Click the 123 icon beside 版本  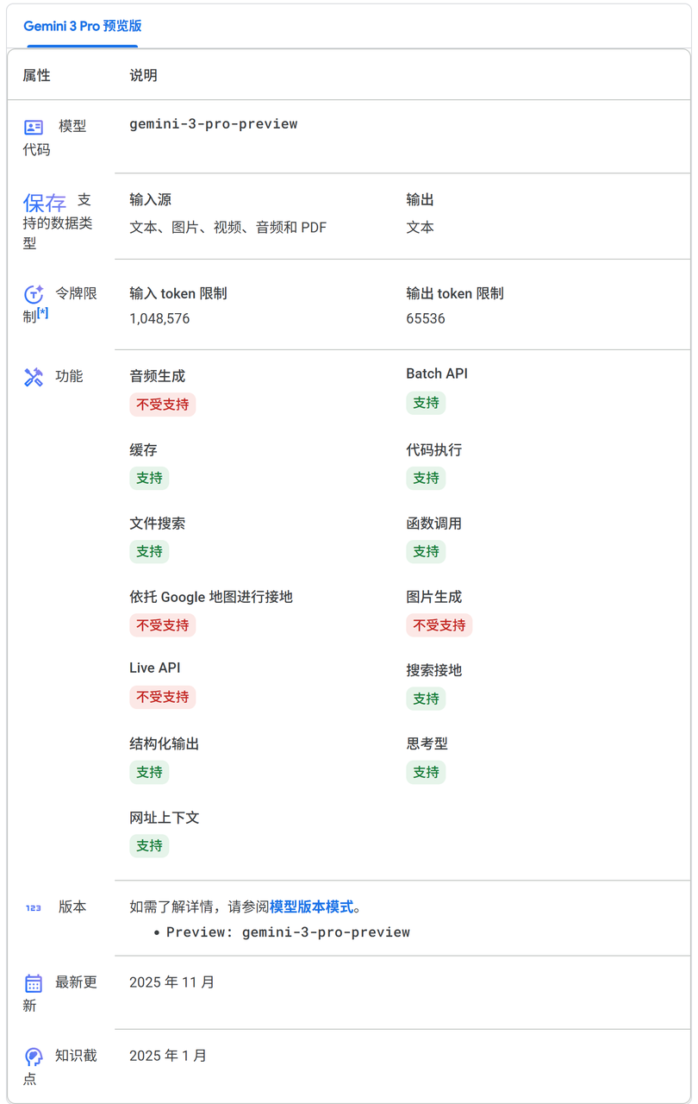point(32,906)
